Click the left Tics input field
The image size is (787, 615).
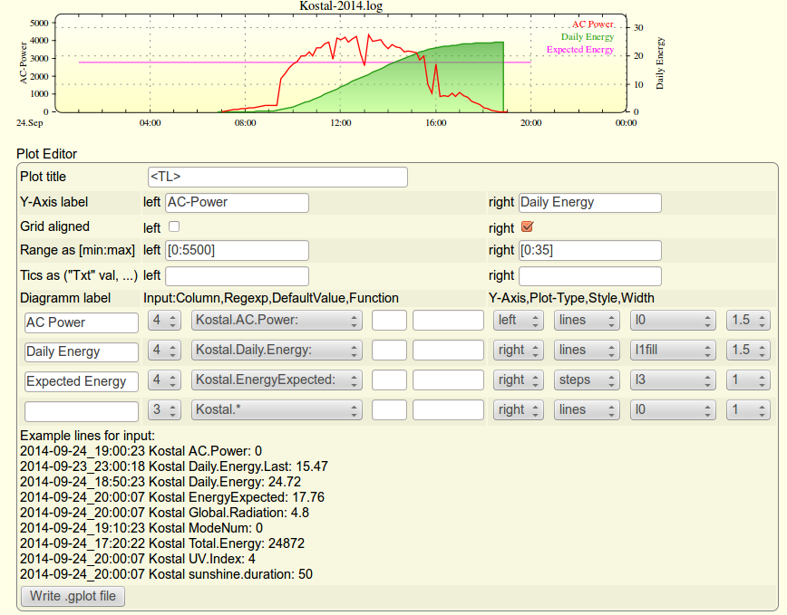(x=237, y=276)
